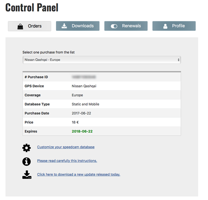The image size is (208, 200).
Task: Click the green expiry date 2018-06-22
Action: (x=82, y=132)
